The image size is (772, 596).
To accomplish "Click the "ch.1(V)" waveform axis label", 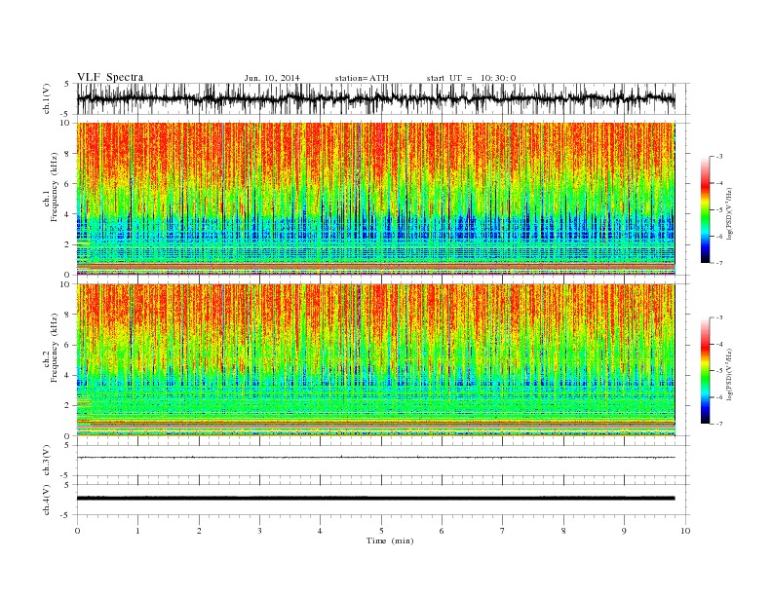I will 47,98.
